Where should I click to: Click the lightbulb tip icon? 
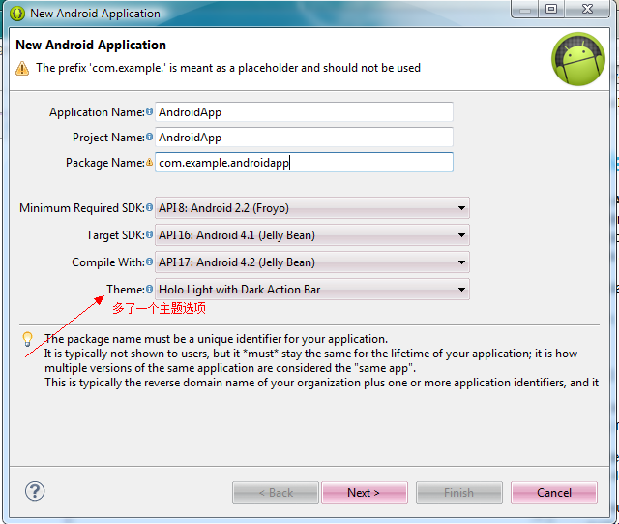(x=27, y=339)
